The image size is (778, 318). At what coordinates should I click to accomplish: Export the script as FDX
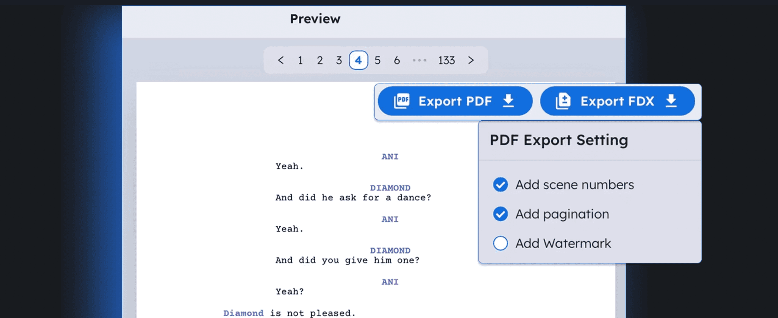[x=617, y=101]
